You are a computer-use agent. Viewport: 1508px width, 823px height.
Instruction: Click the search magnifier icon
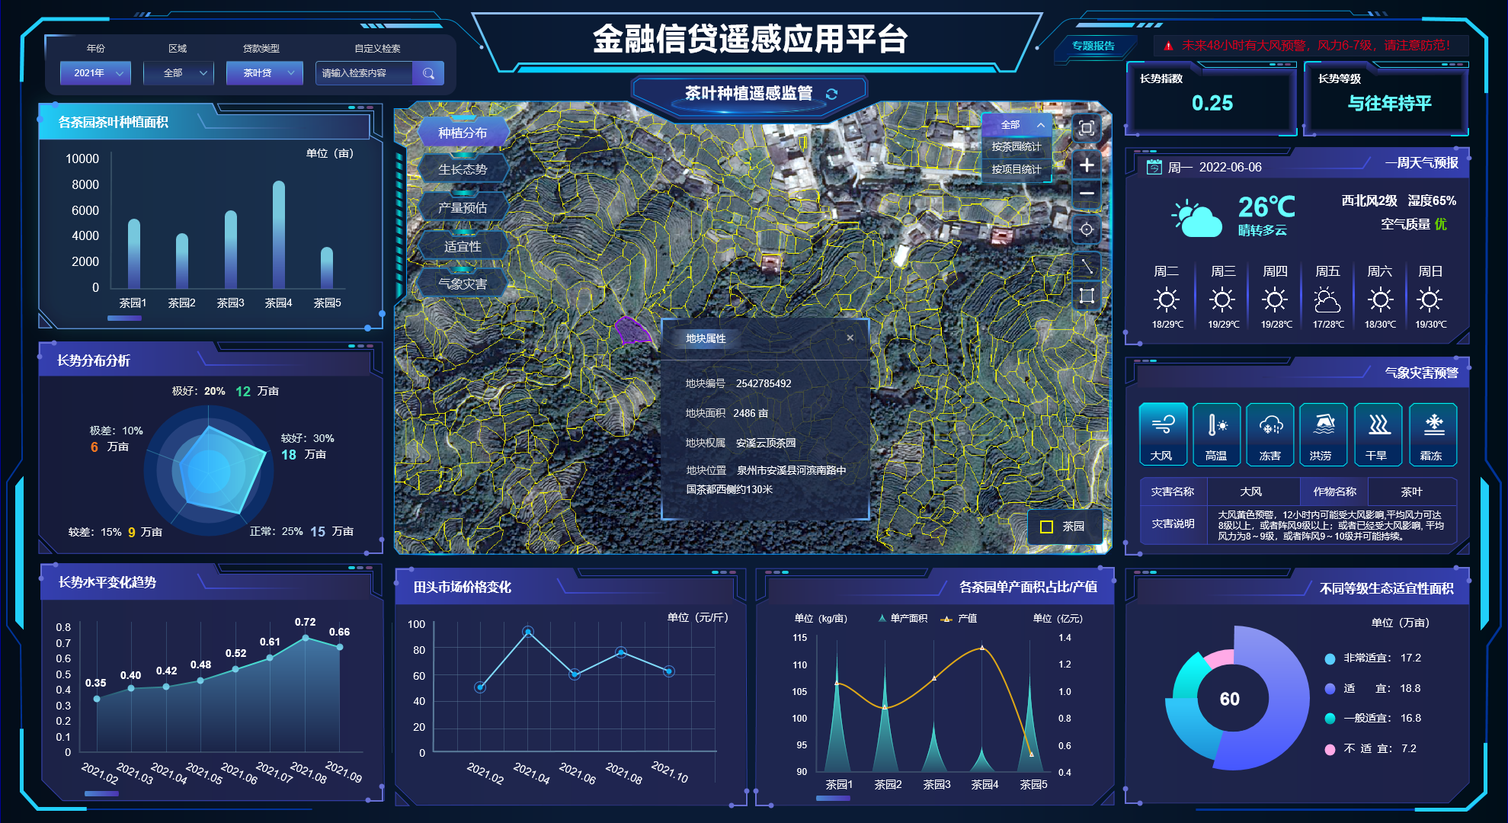pyautogui.click(x=428, y=73)
